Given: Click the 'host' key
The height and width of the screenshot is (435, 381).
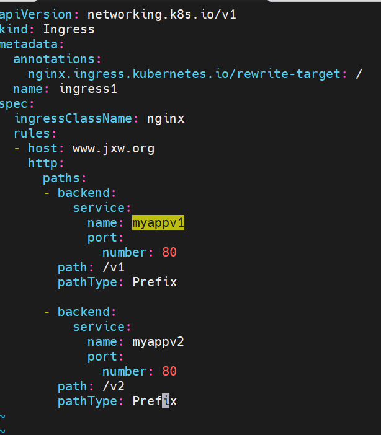Looking at the screenshot, I should pos(43,148).
